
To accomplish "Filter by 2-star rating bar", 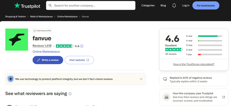I will 210,50.
